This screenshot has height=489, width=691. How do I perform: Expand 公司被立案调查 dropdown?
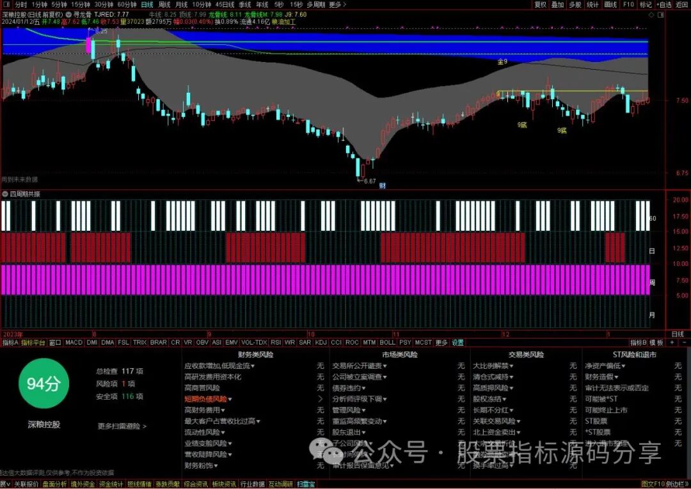(x=360, y=376)
